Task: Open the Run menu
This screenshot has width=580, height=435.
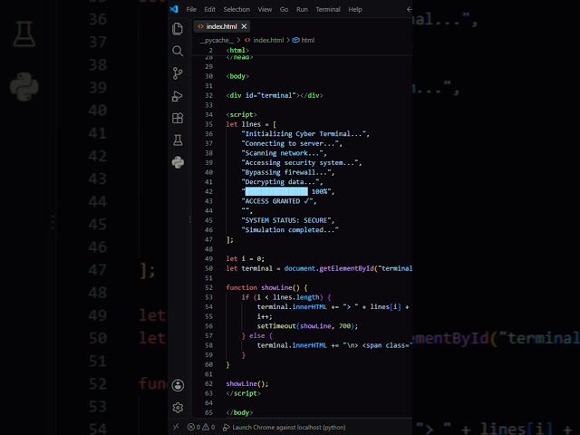Action: [302, 10]
